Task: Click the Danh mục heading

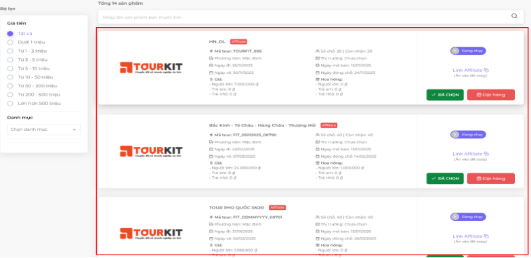Action: (20, 118)
